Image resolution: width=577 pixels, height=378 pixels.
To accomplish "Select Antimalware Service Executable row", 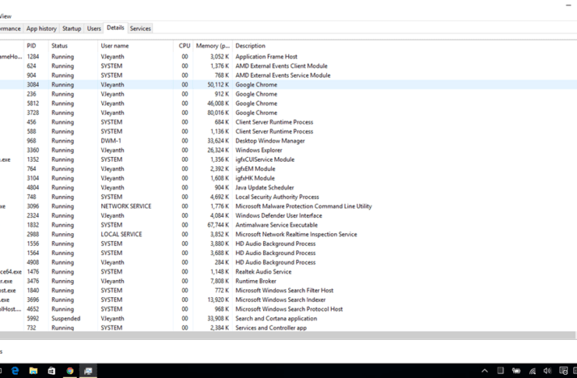I will point(288,225).
